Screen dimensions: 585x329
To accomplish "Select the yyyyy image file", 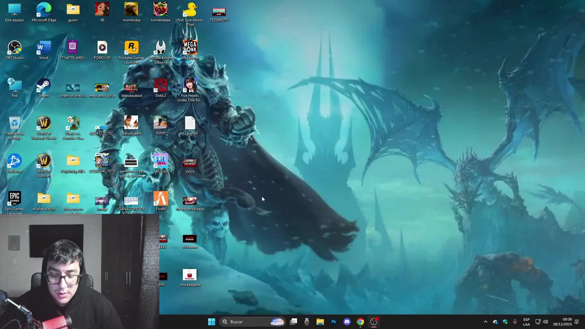I will tap(190, 166).
